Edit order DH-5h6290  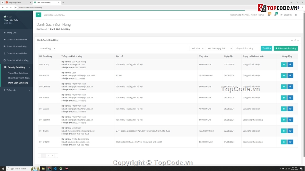(290, 142)
